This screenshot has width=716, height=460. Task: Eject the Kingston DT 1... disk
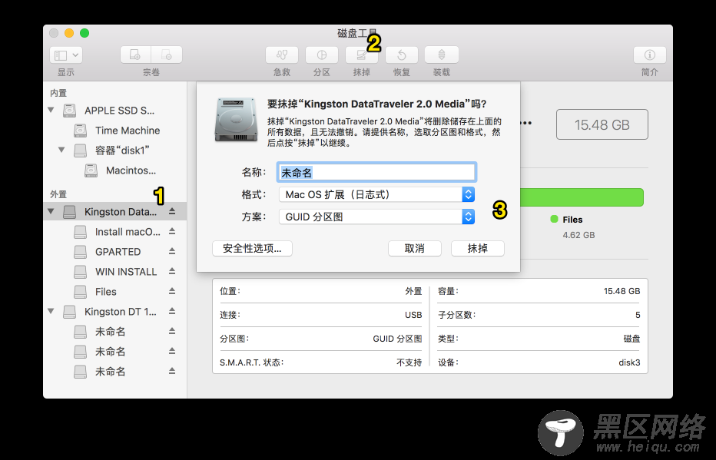(x=172, y=311)
